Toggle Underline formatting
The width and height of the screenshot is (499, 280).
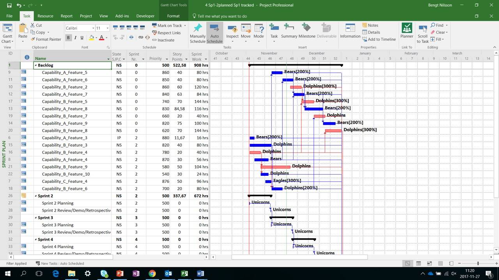pyautogui.click(x=82, y=38)
